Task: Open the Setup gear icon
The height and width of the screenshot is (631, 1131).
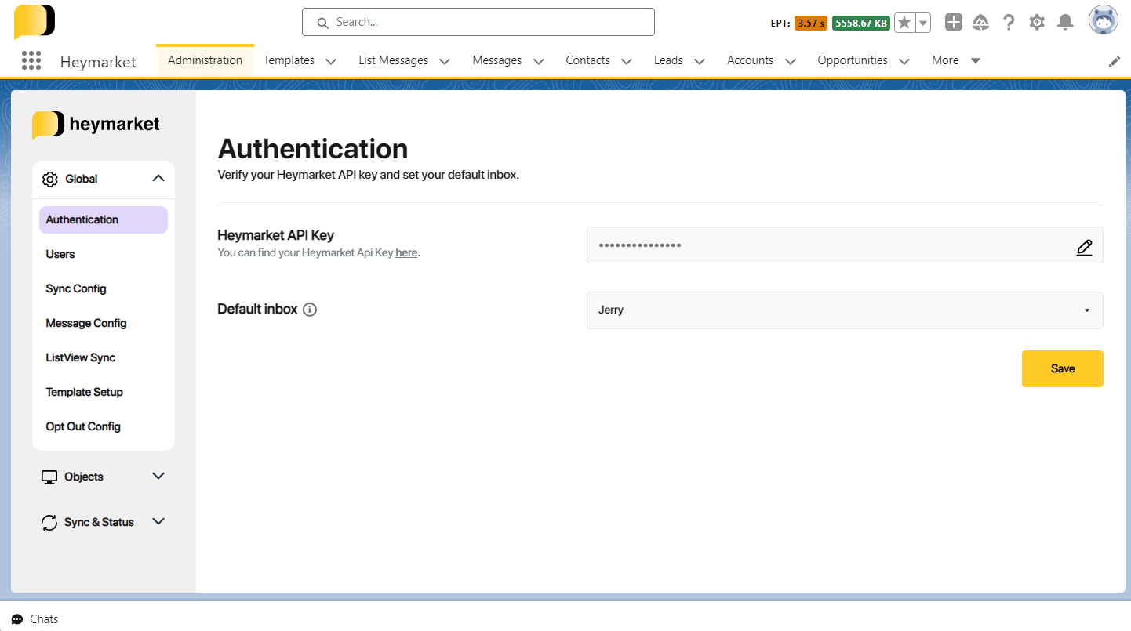Action: (1037, 22)
